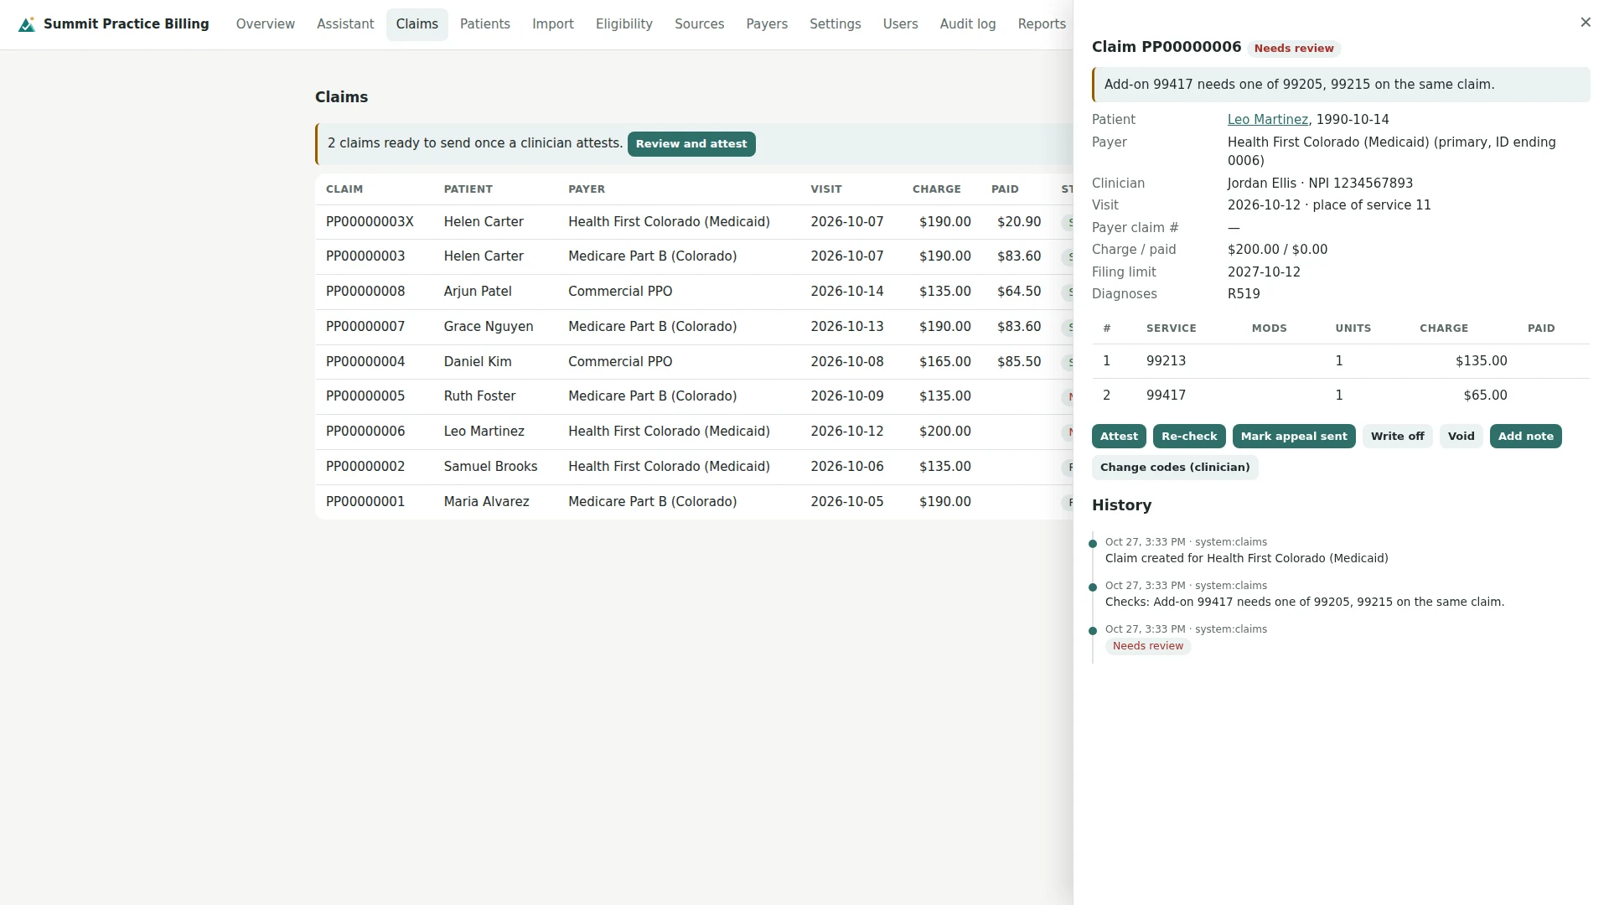Screen dimensions: 1609x905
Task: Click Mark appeal sent
Action: (x=1294, y=437)
